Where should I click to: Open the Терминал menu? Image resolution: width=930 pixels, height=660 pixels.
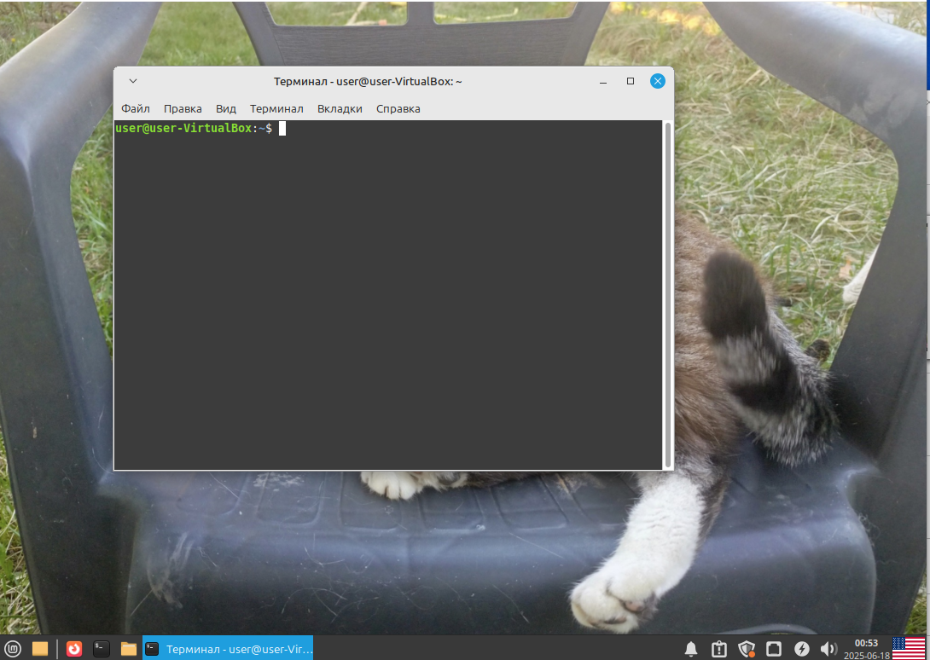276,108
